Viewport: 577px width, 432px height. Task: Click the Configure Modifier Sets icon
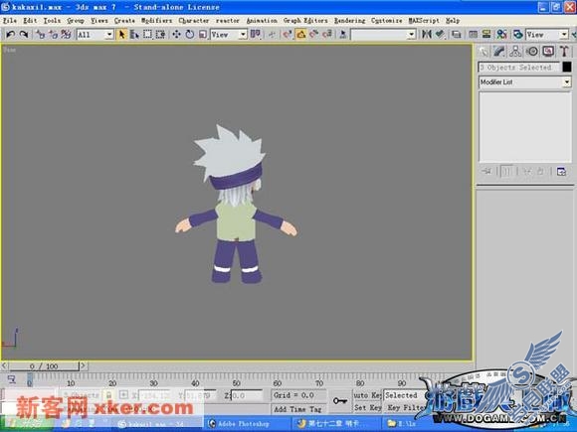[x=561, y=171]
